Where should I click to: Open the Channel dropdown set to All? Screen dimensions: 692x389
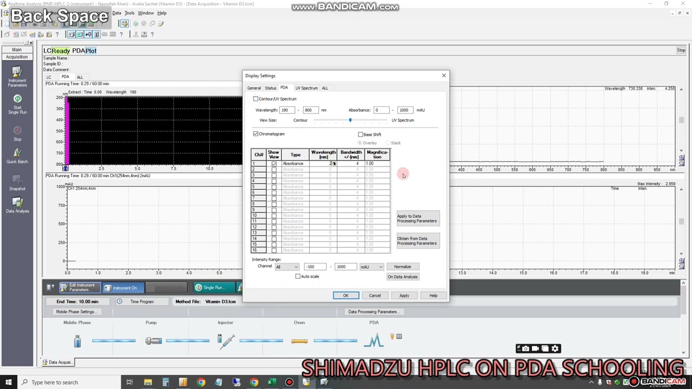[287, 267]
